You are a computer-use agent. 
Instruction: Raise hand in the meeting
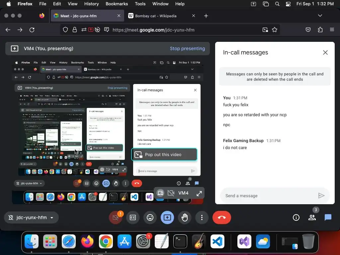[x=185, y=217]
